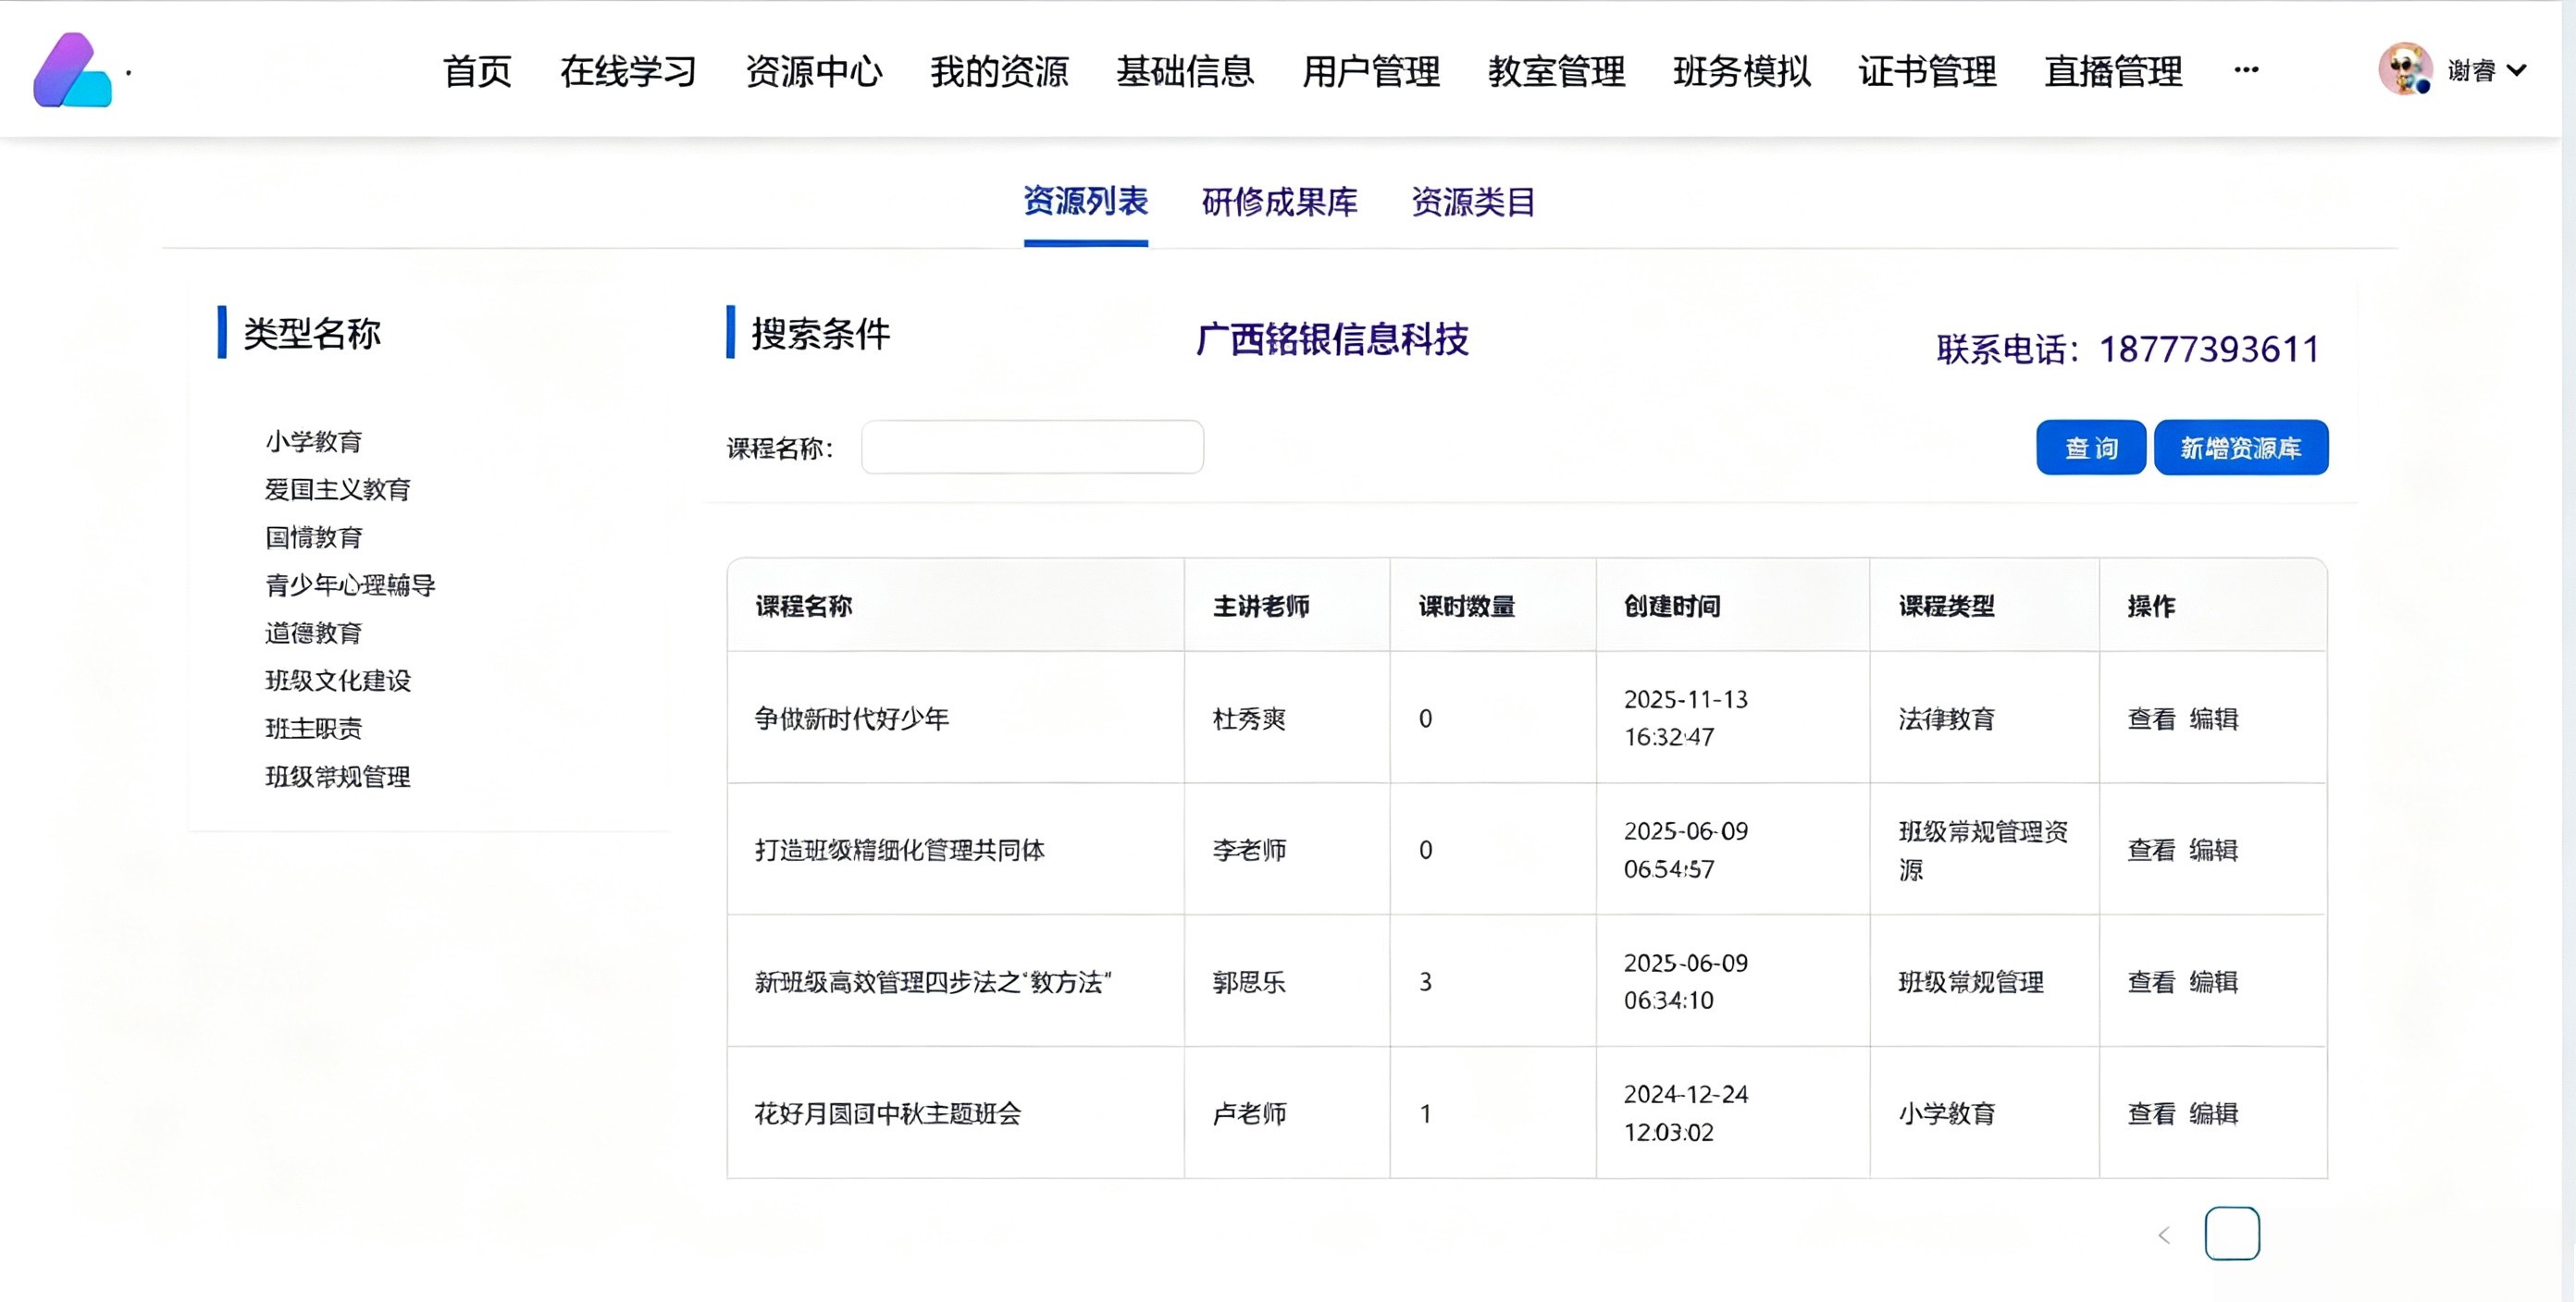2576x1302 pixels.
Task: Click 查看 for 争做新时代好少年
Action: (x=2151, y=719)
